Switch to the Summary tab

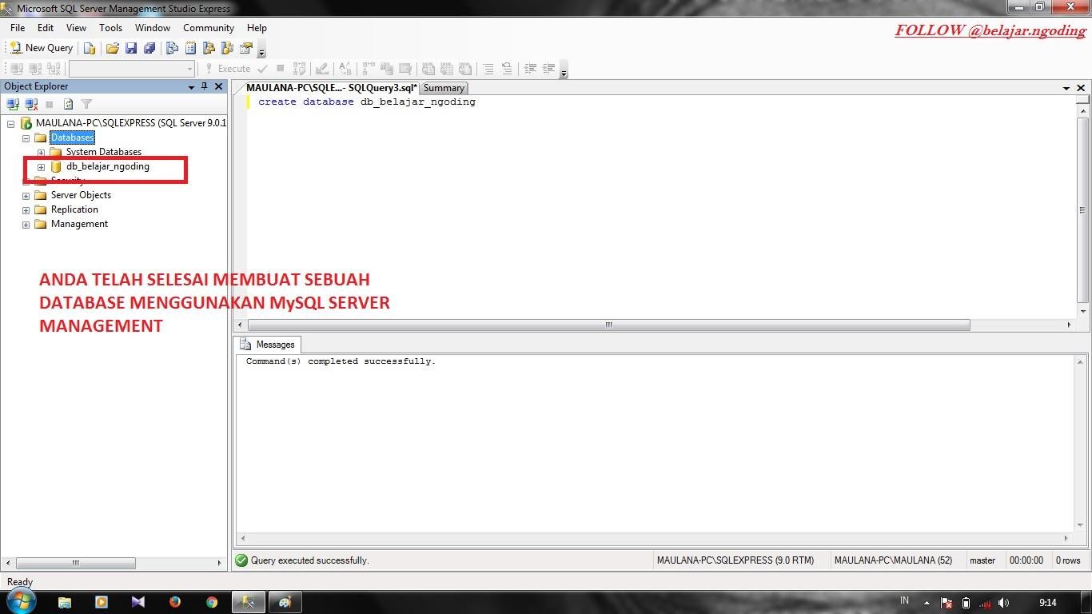pyautogui.click(x=444, y=88)
